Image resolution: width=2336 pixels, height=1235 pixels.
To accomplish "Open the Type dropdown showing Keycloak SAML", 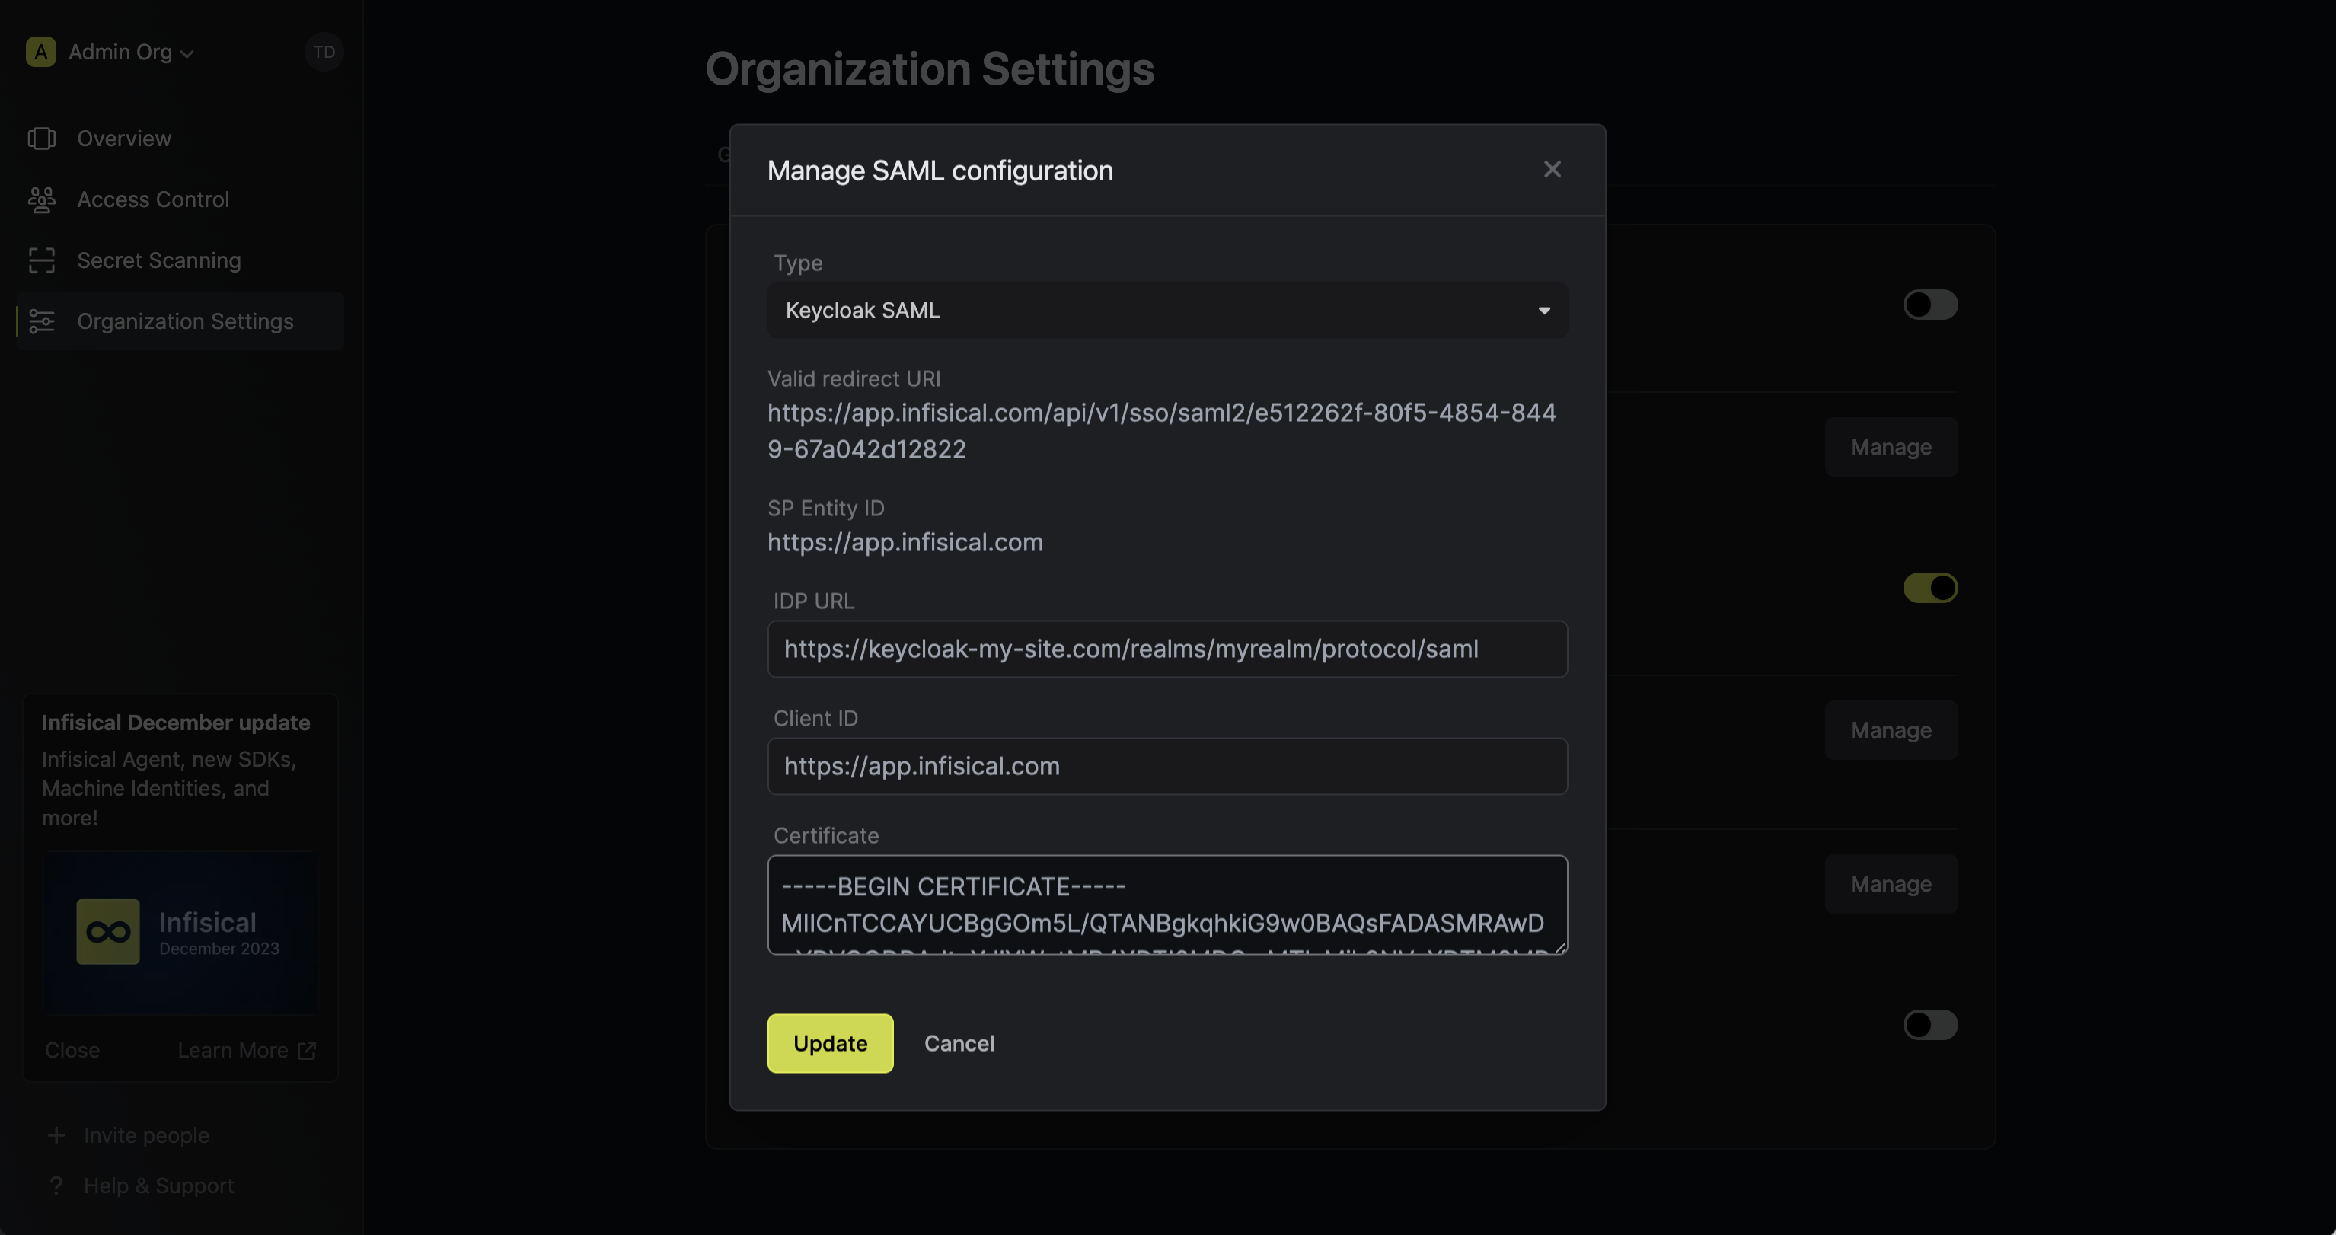I will [1167, 310].
